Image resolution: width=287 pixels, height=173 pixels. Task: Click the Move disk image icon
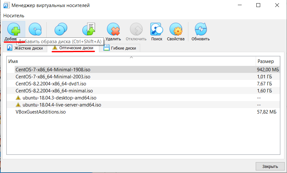pyautogui.click(x=89, y=29)
